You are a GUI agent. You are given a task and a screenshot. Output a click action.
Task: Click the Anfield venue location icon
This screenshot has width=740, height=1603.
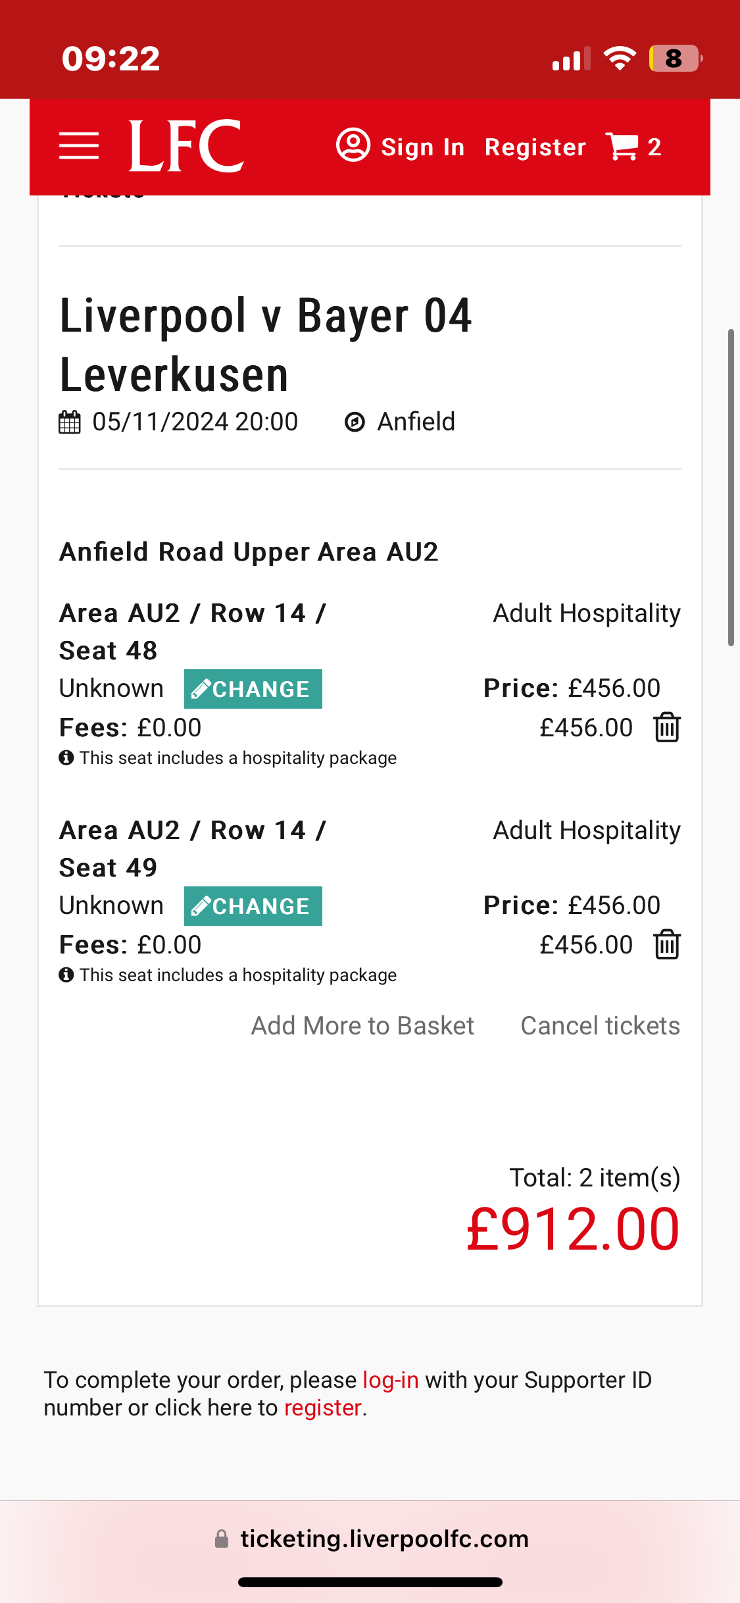[x=355, y=422]
